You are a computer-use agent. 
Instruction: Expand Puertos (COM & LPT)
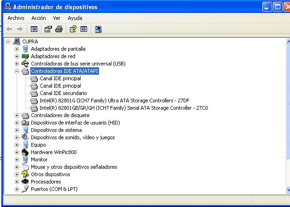(x=17, y=189)
